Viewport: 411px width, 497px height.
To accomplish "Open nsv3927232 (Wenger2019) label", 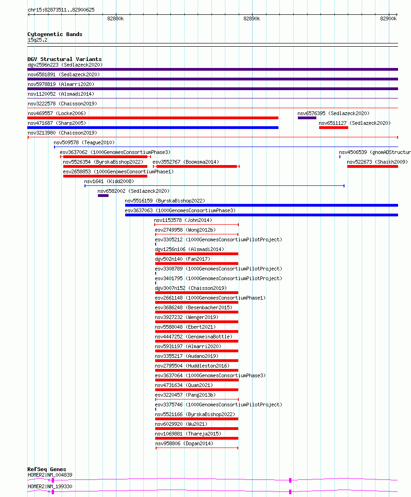I will tap(187, 318).
